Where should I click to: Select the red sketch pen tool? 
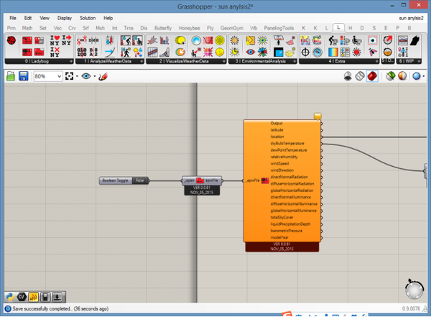[103, 76]
